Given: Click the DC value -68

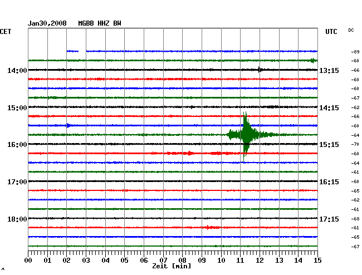Looking at the screenshot, I should pyautogui.click(x=355, y=219).
